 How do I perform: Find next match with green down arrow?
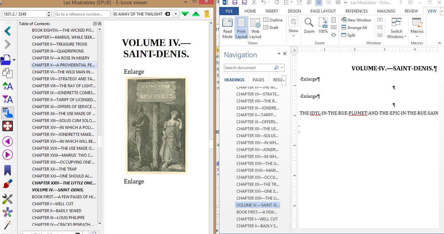tap(185, 14)
